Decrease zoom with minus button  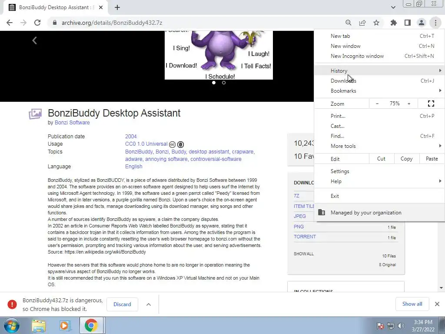click(x=377, y=104)
